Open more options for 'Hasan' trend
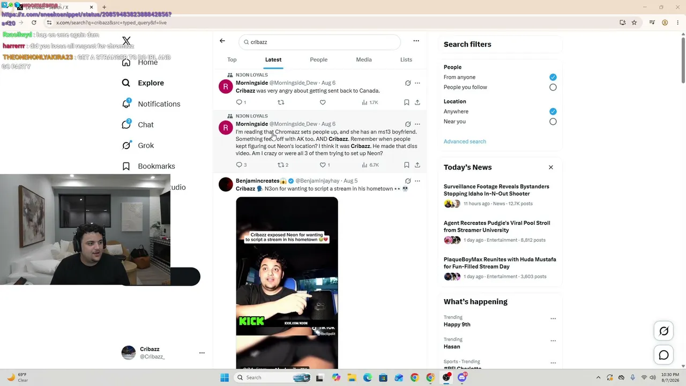 point(553,340)
